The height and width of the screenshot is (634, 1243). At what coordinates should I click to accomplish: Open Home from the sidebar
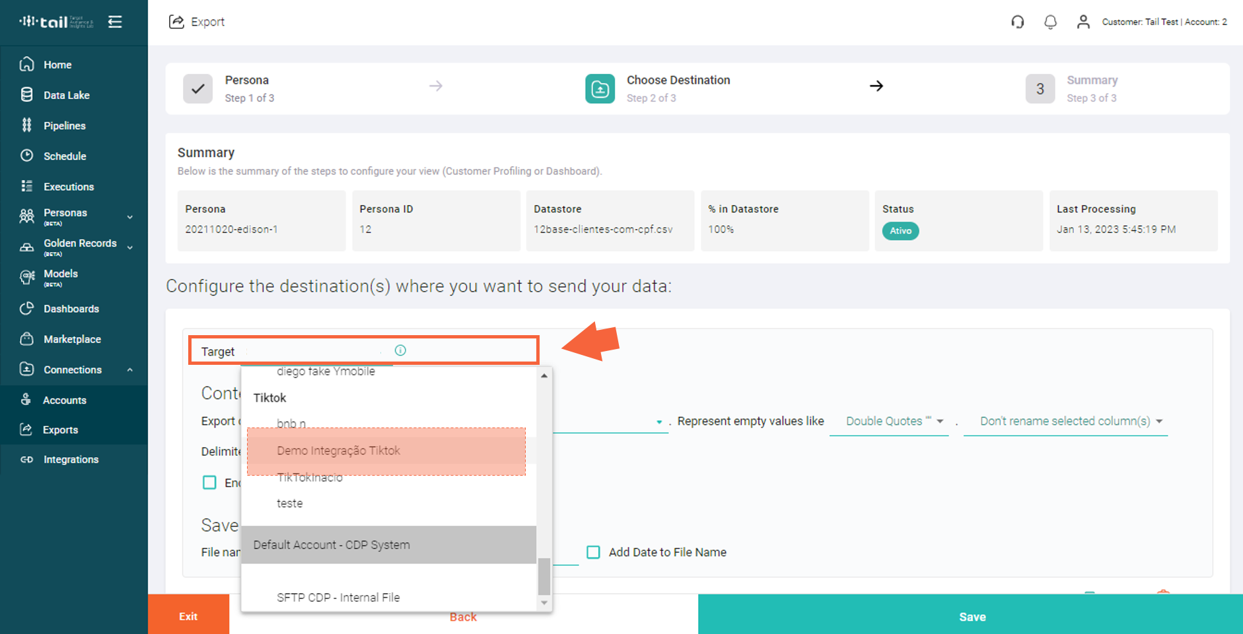pyautogui.click(x=57, y=65)
